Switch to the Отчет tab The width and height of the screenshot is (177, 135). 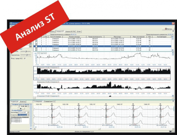pyautogui.click(x=79, y=31)
